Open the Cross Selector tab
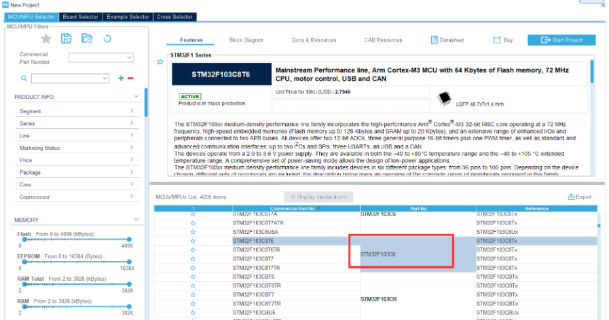Image resolution: width=609 pixels, height=320 pixels. pyautogui.click(x=174, y=17)
